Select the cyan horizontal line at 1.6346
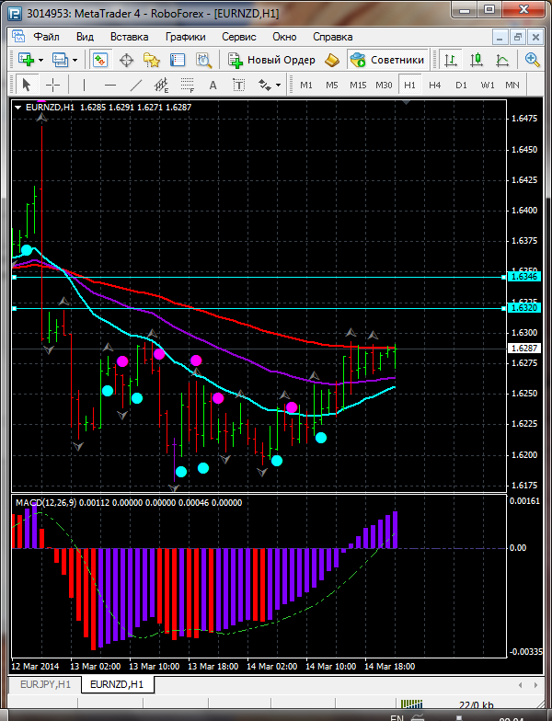552x721 pixels. [x=259, y=278]
